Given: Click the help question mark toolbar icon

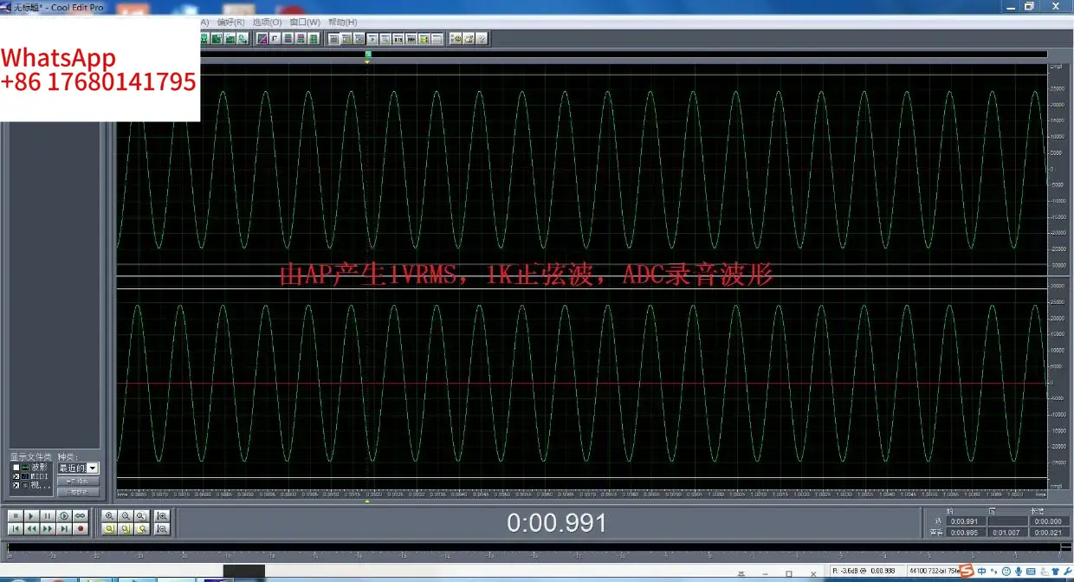Looking at the screenshot, I should coord(481,39).
